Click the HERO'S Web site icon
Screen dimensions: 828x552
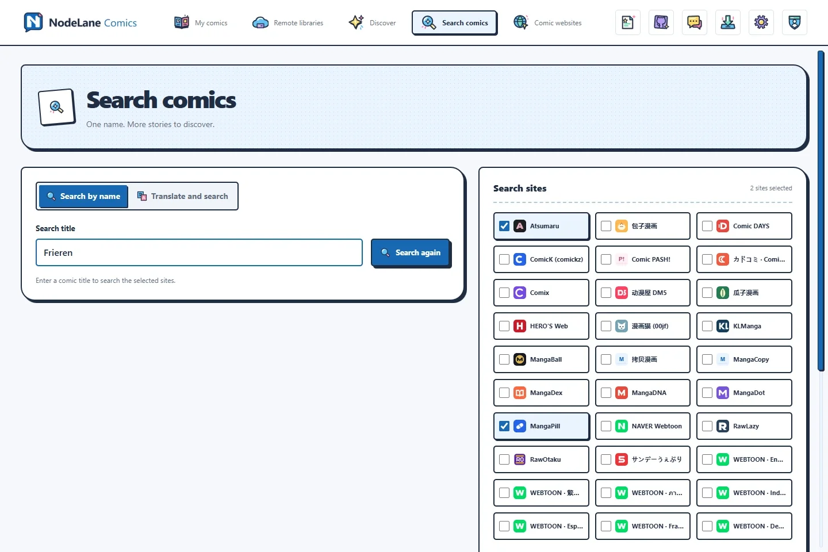tap(520, 326)
